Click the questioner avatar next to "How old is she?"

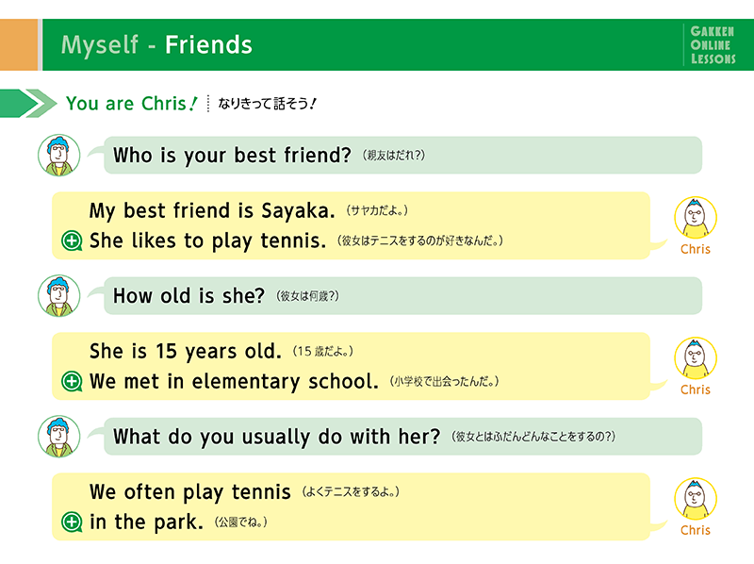click(x=58, y=295)
